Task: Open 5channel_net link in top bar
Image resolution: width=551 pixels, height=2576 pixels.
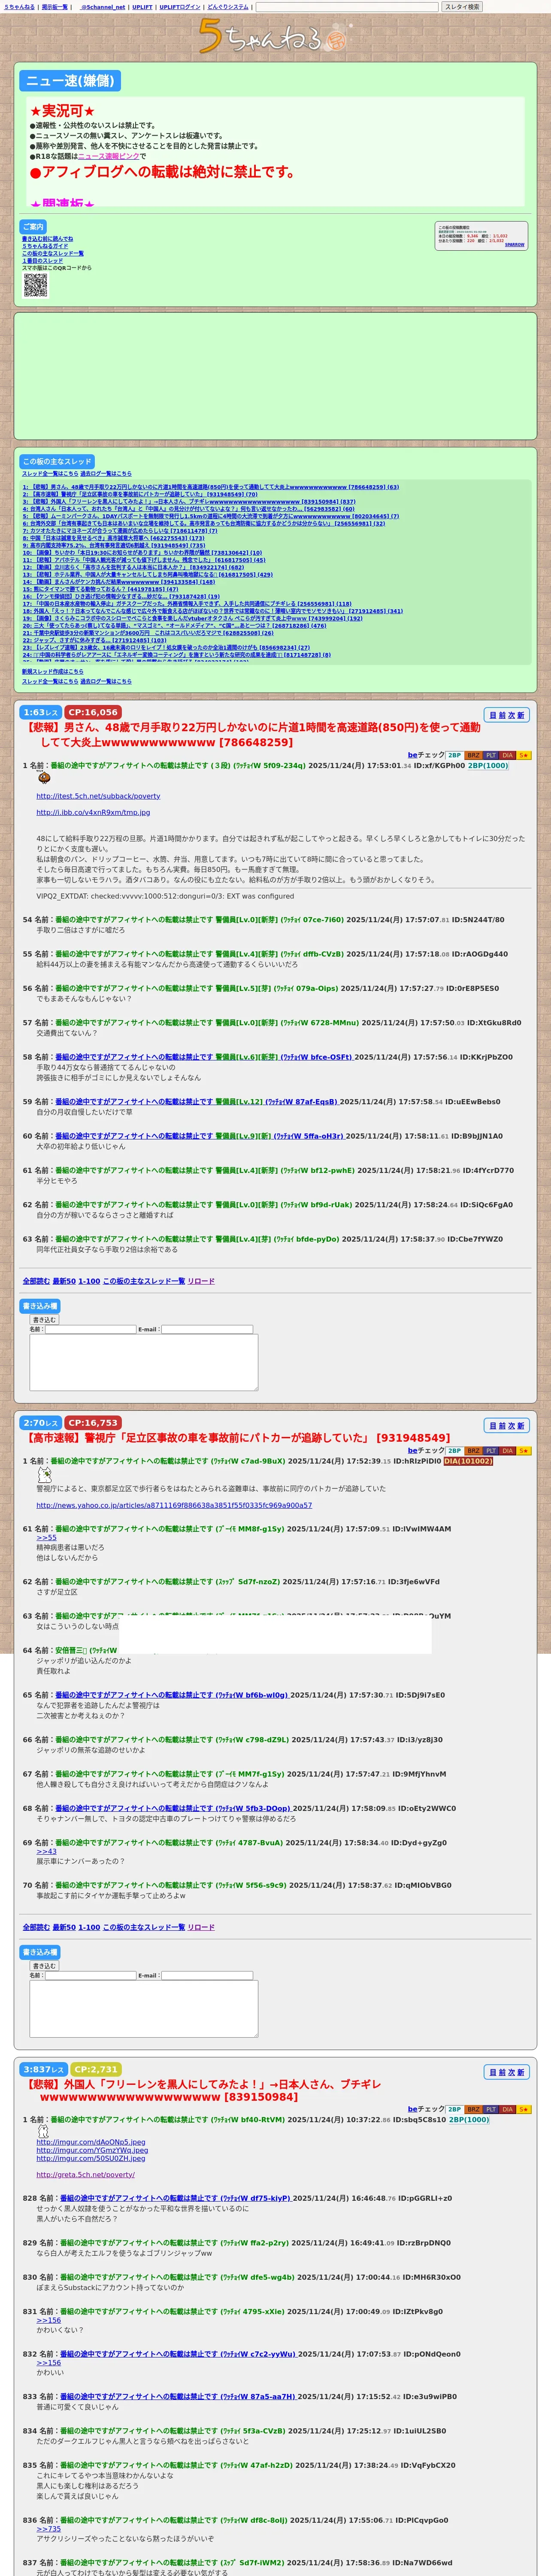Action: [102, 7]
